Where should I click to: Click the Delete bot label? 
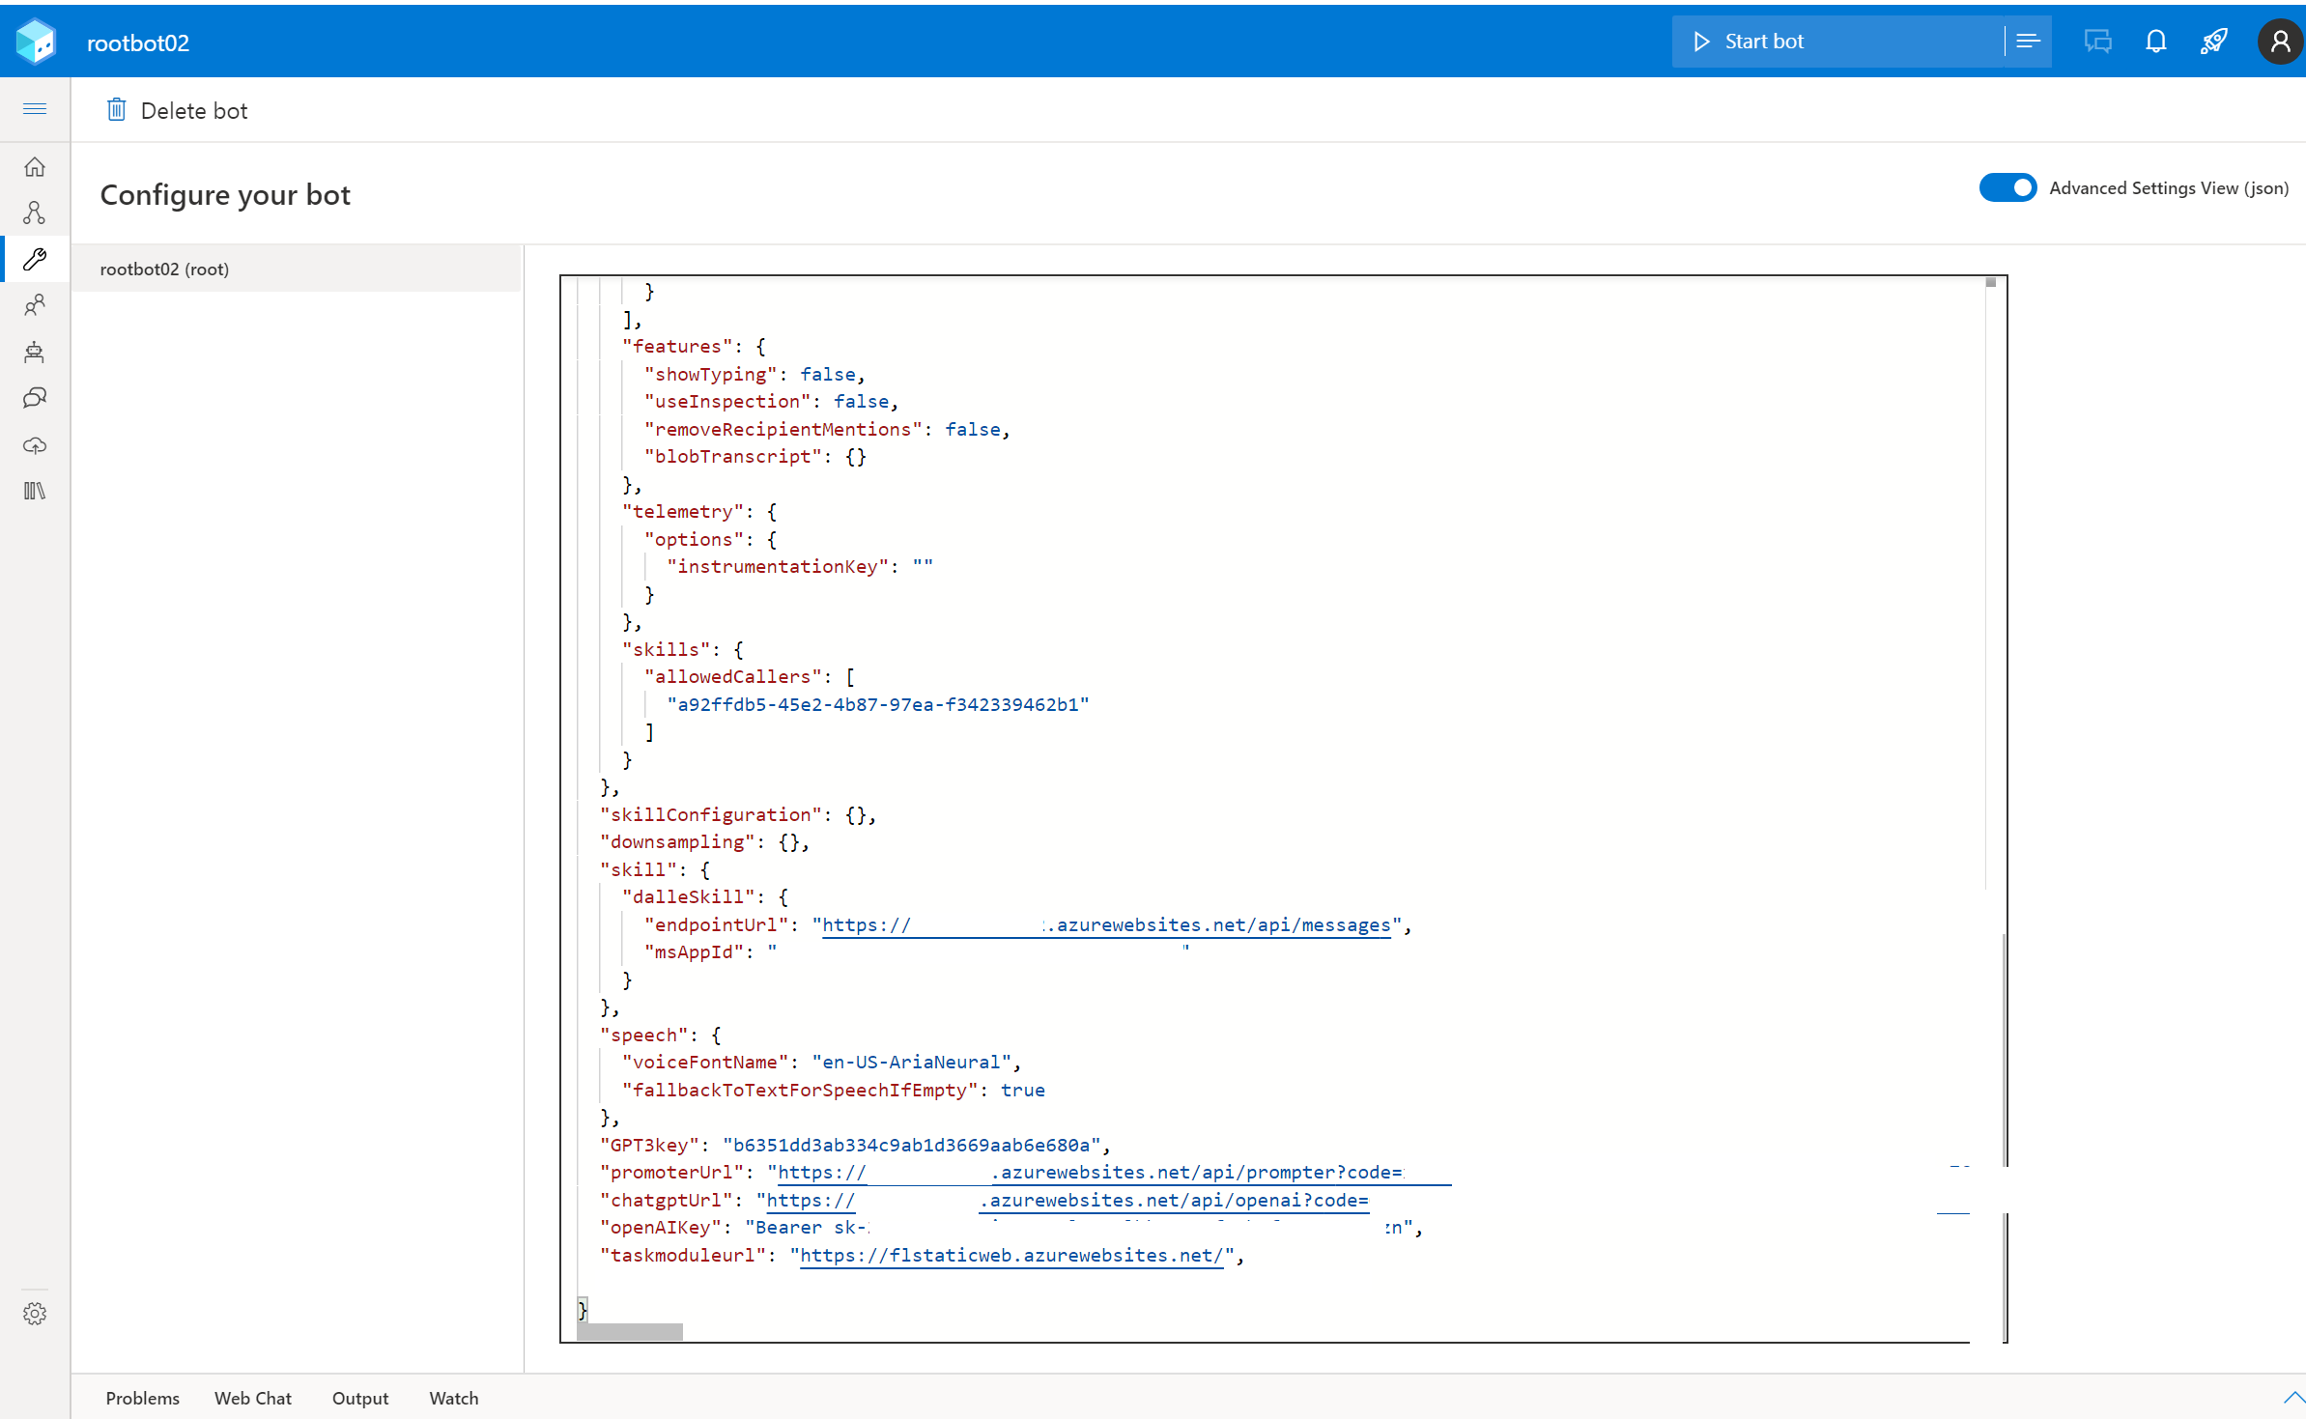194,111
